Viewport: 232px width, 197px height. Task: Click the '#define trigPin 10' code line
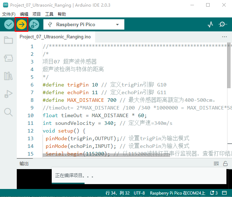click(104, 85)
